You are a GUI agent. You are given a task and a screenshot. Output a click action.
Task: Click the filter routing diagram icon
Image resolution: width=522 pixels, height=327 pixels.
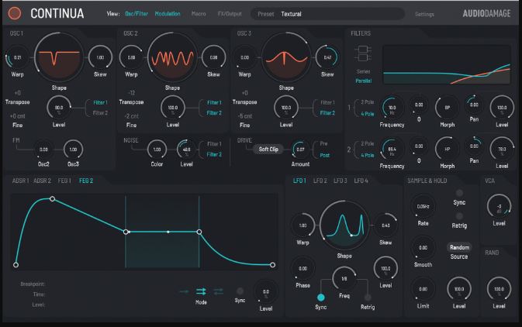pyautogui.click(x=363, y=53)
